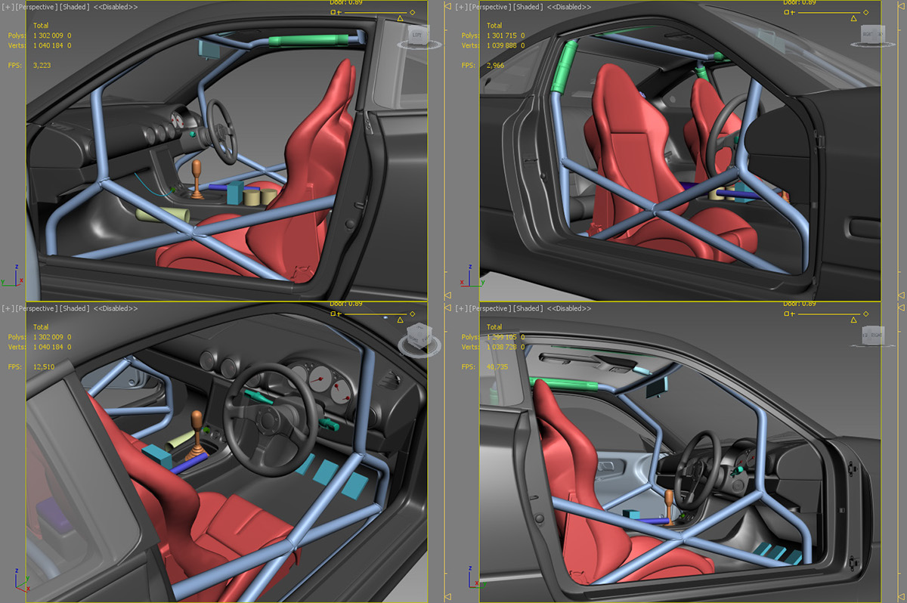Click the diamond handle of top-right Door slider
This screenshot has width=907, height=603.
point(865,13)
